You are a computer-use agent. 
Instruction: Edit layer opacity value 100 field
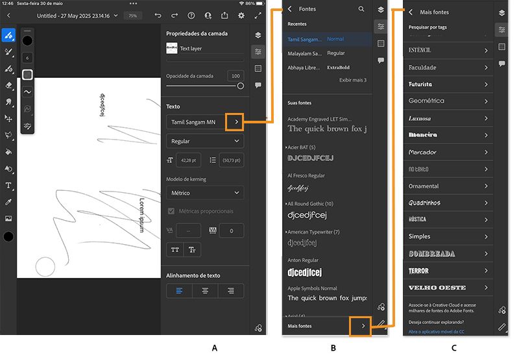click(x=235, y=76)
